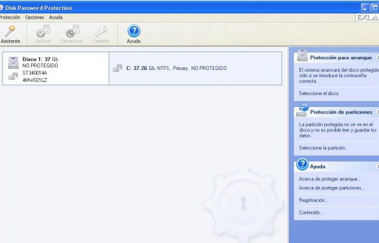
Task: Collapse the Protección para arranque panel
Action: [378, 57]
